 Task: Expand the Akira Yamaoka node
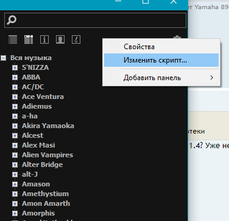15,126
